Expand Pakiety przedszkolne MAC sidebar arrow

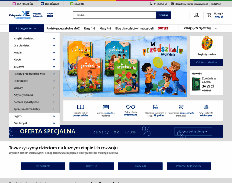click(54, 74)
